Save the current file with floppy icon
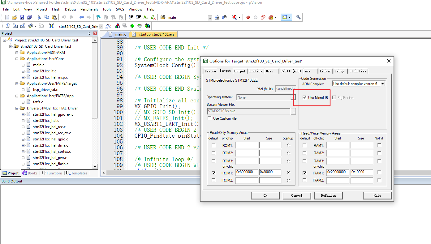The image size is (431, 244). pyautogui.click(x=22, y=17)
